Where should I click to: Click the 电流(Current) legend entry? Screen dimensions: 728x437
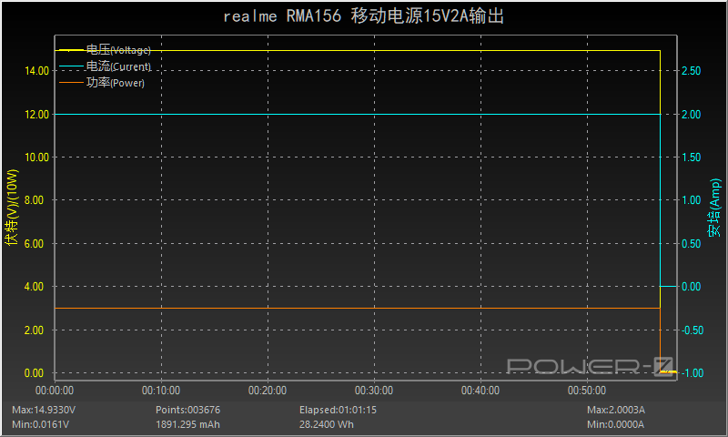click(x=119, y=66)
